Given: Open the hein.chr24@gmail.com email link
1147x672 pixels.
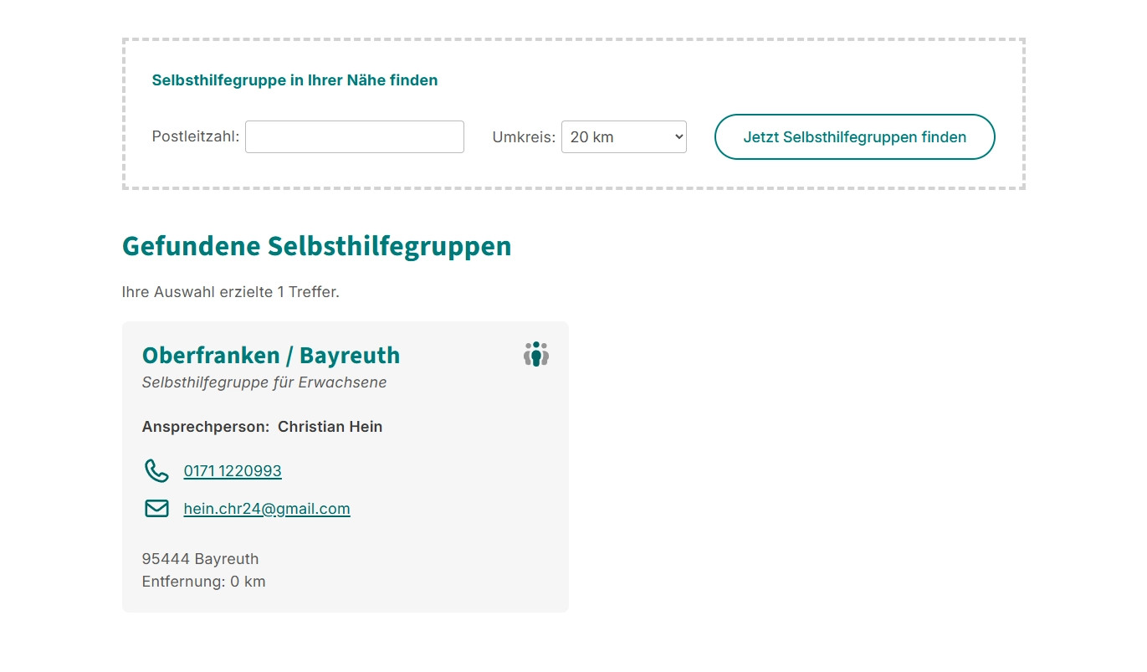Looking at the screenshot, I should tap(267, 509).
